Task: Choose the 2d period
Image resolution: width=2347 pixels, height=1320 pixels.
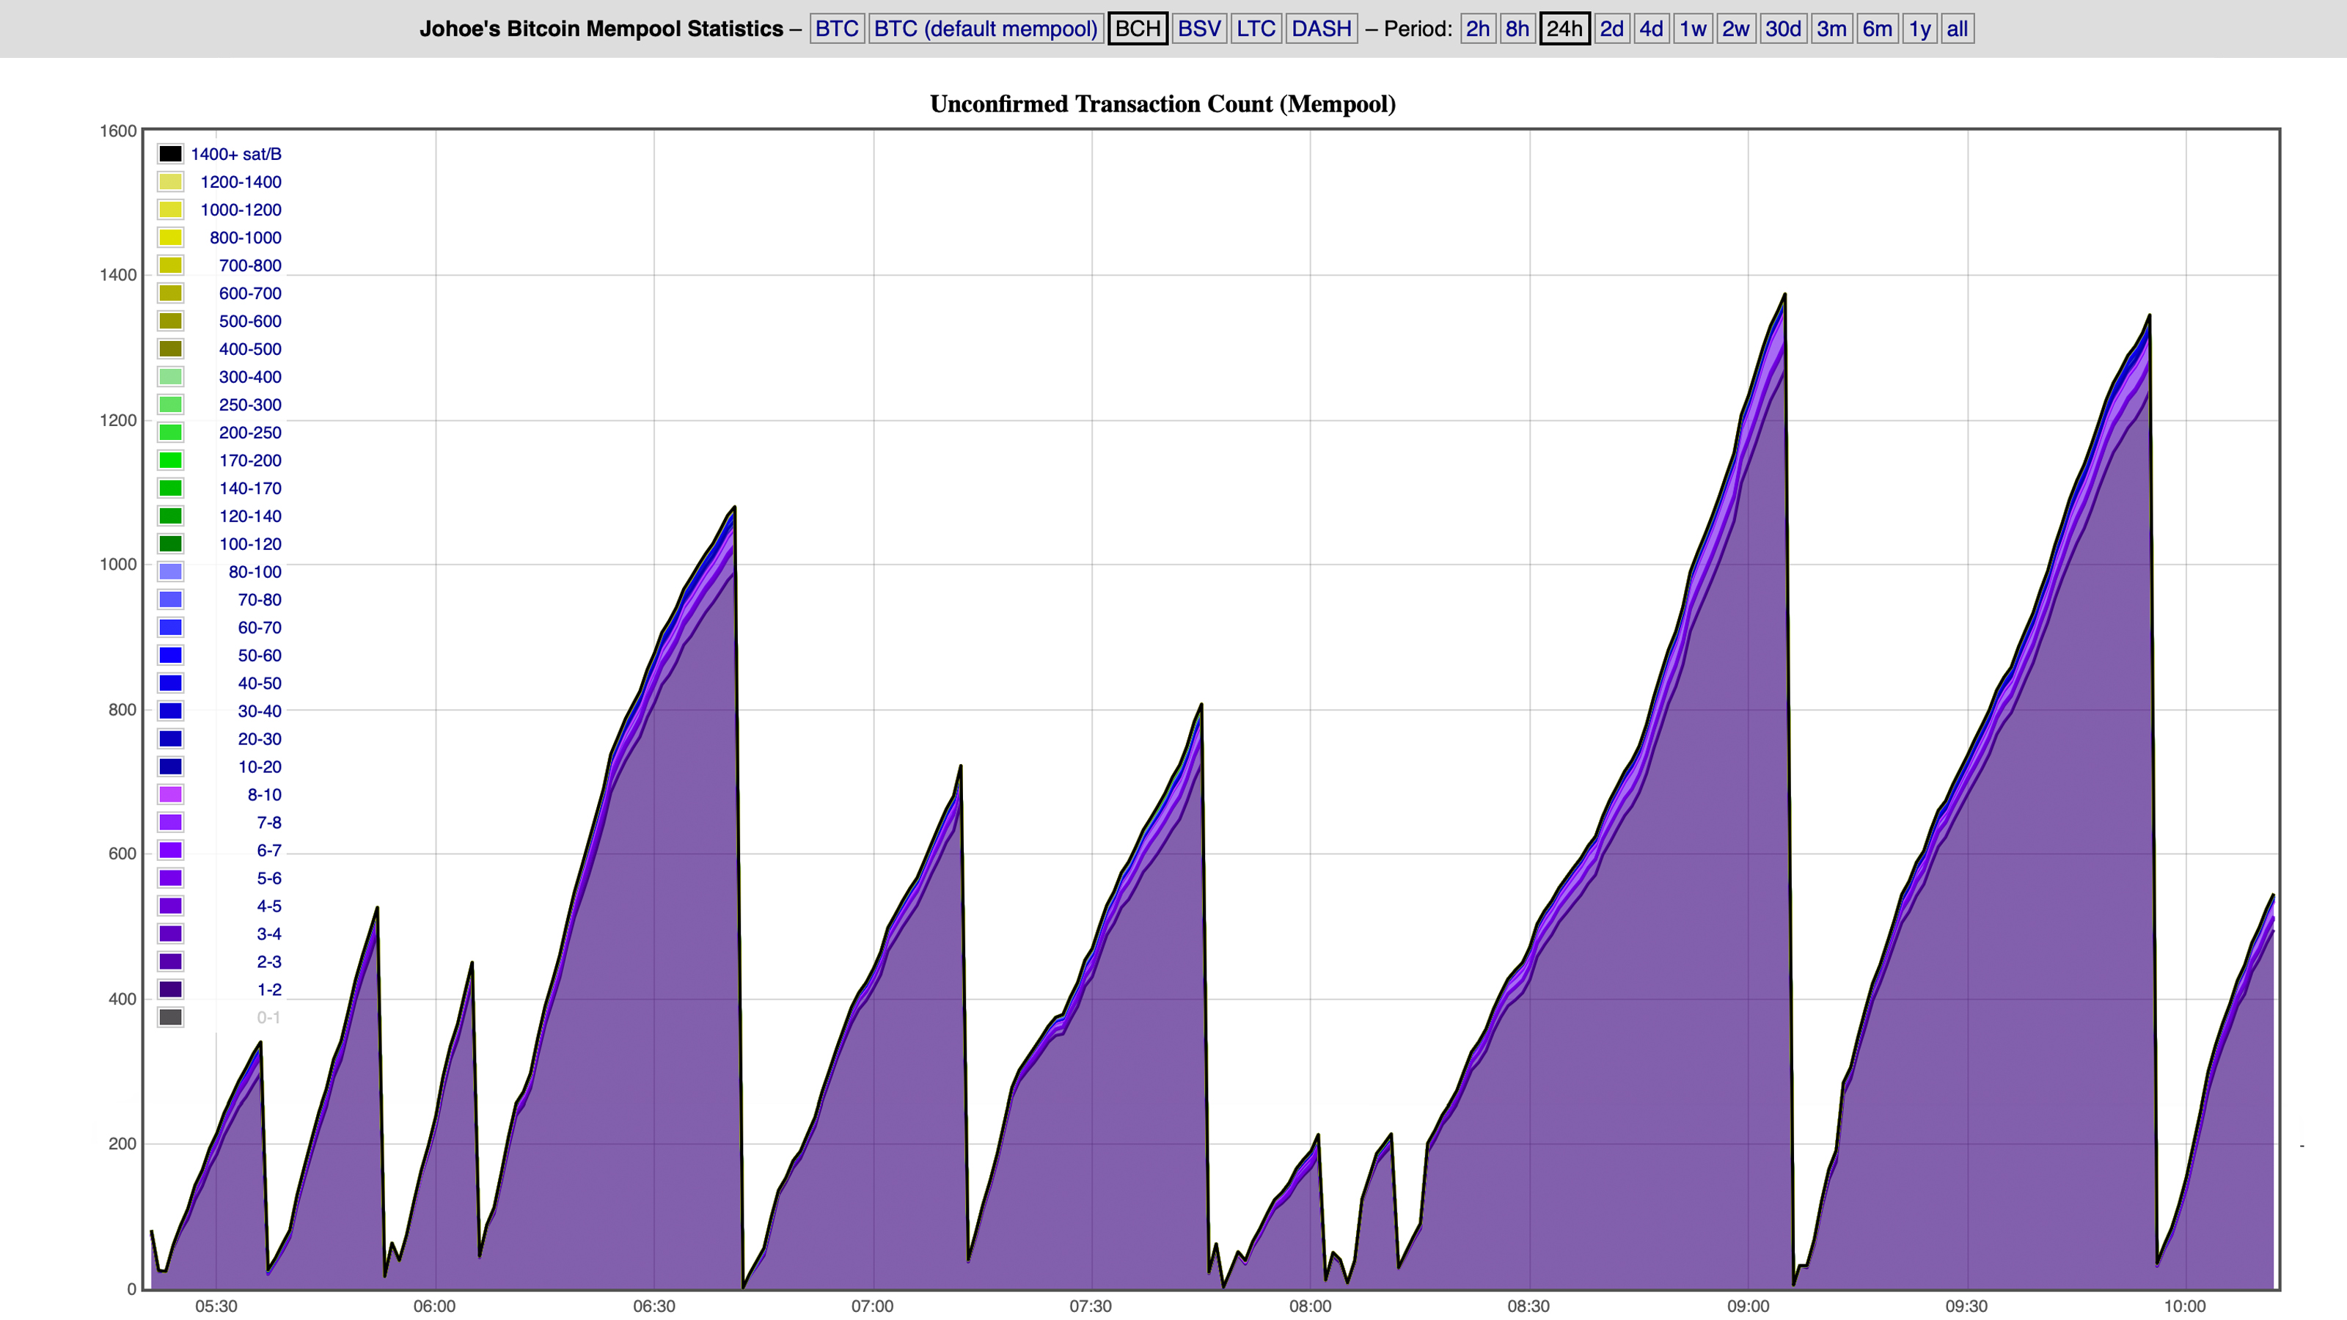Action: pos(1612,29)
